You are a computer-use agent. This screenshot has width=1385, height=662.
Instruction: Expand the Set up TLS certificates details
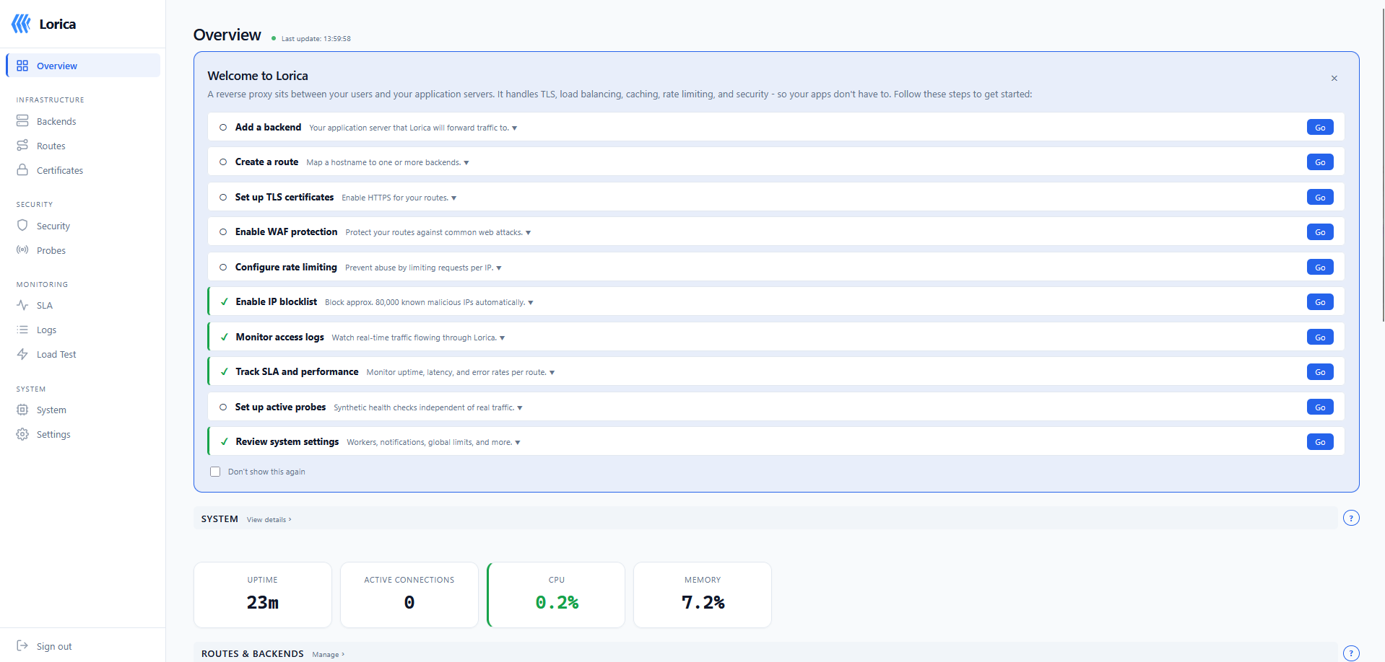(x=453, y=198)
